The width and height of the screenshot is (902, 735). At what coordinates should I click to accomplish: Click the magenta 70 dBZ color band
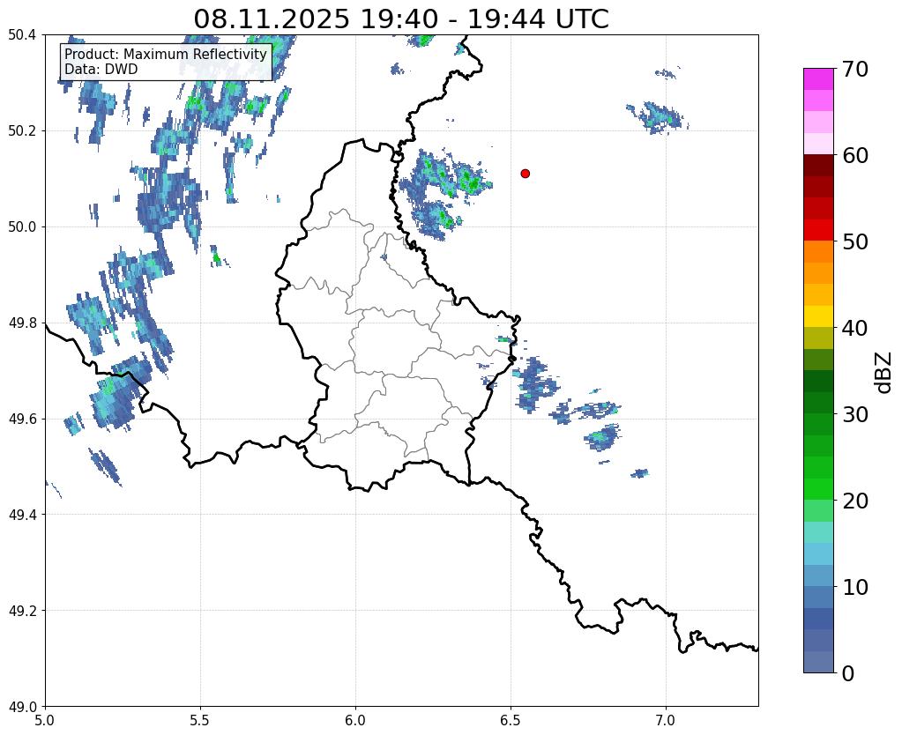pos(818,79)
